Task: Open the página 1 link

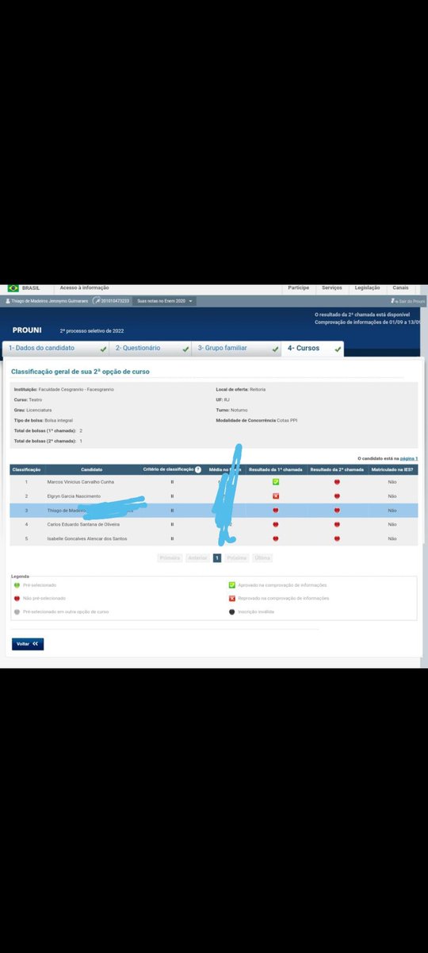Action: pyautogui.click(x=409, y=458)
